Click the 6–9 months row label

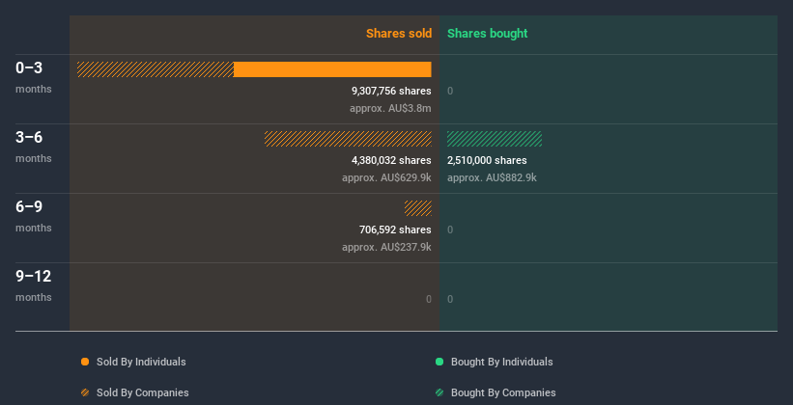coord(34,216)
